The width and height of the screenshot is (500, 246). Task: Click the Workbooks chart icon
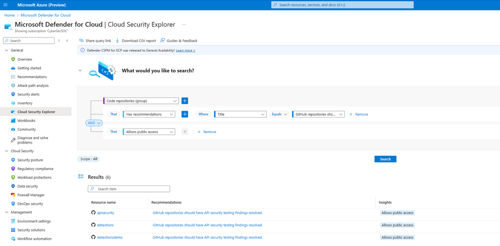pos(13,121)
